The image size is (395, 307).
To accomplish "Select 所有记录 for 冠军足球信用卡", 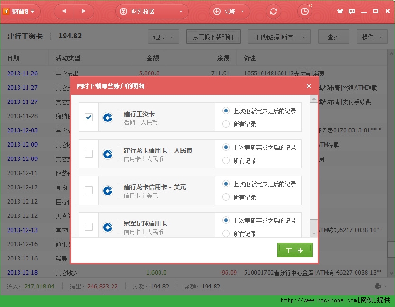I will pos(226,233).
